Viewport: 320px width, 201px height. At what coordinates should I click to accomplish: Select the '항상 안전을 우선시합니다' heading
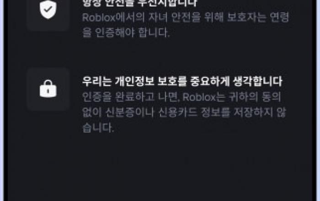coord(139,3)
